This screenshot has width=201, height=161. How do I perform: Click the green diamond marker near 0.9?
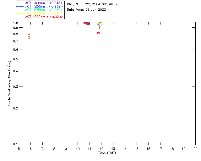tap(100, 27)
